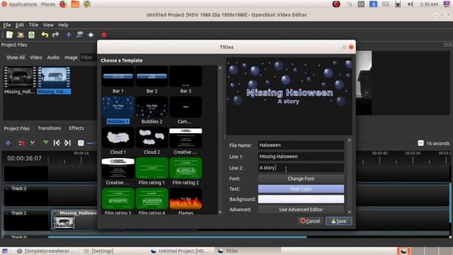This screenshot has height=255, width=453.
Task: Open the Background color swatch
Action: [x=301, y=199]
